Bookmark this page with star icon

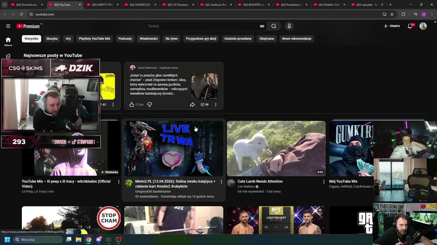392,14
